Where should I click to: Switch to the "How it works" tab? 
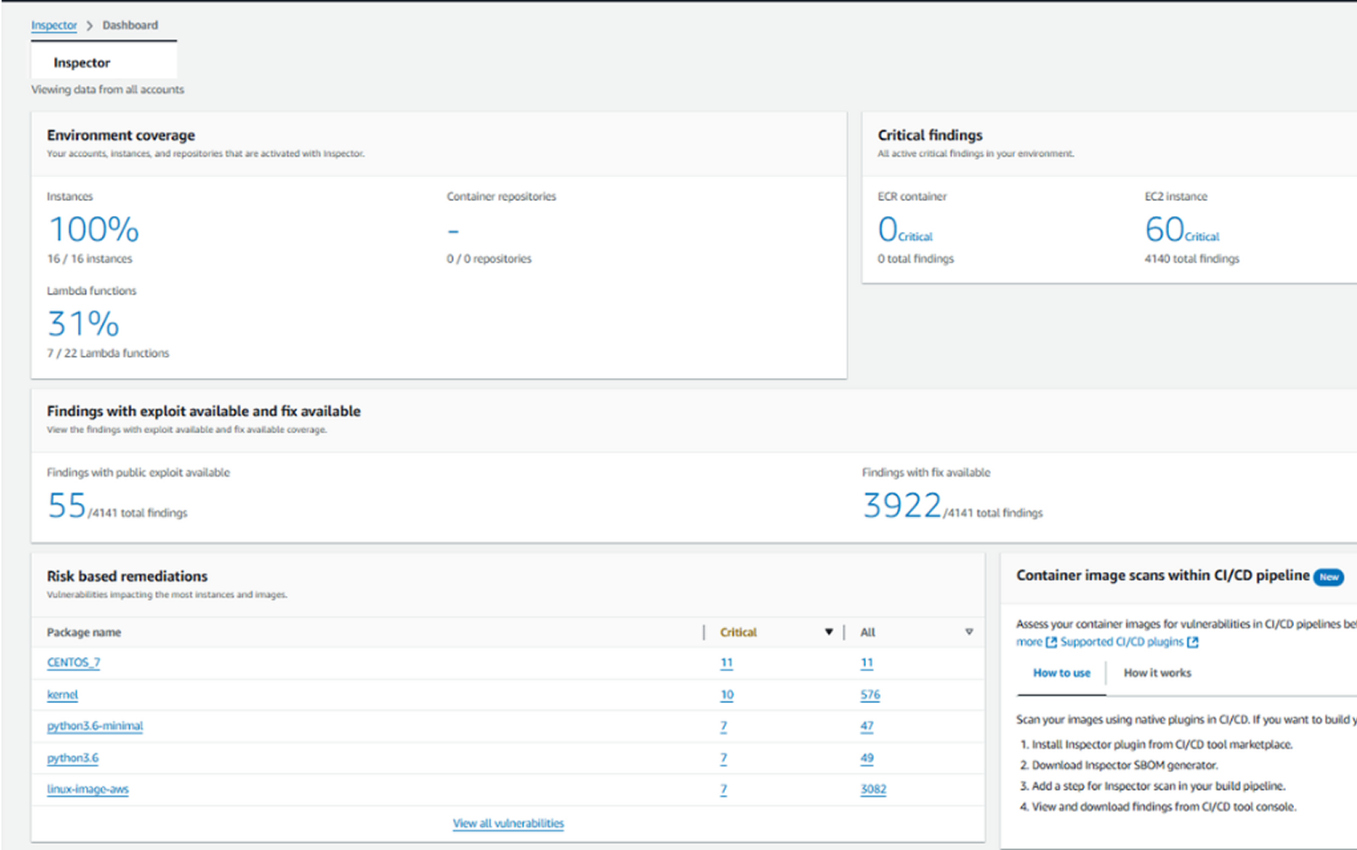pos(1157,673)
